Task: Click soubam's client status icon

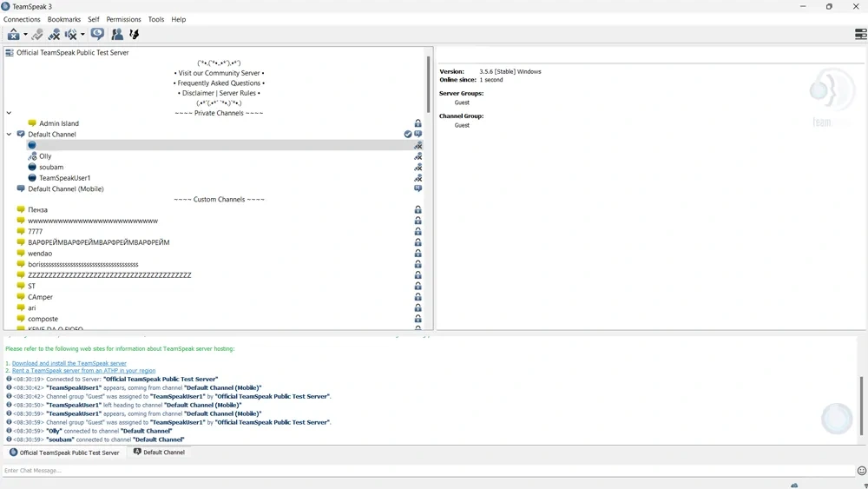Action: [32, 167]
